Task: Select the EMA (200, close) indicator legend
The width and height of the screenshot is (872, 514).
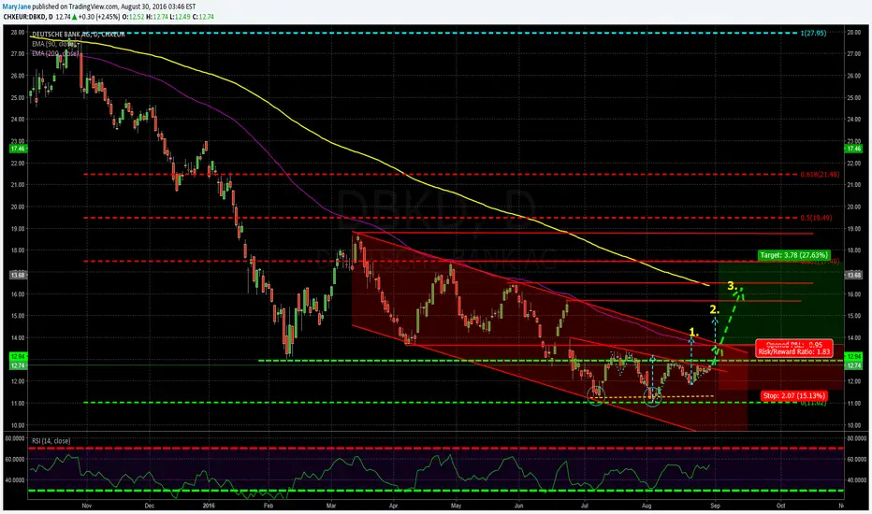Action: point(55,53)
